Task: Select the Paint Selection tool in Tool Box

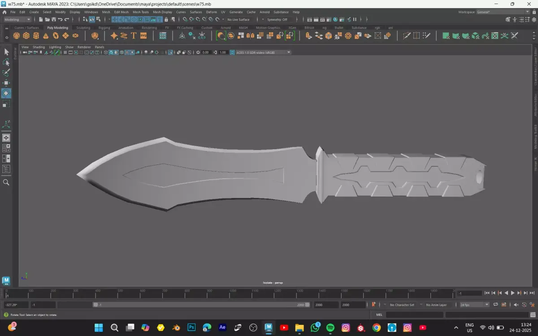Action: [x=6, y=73]
